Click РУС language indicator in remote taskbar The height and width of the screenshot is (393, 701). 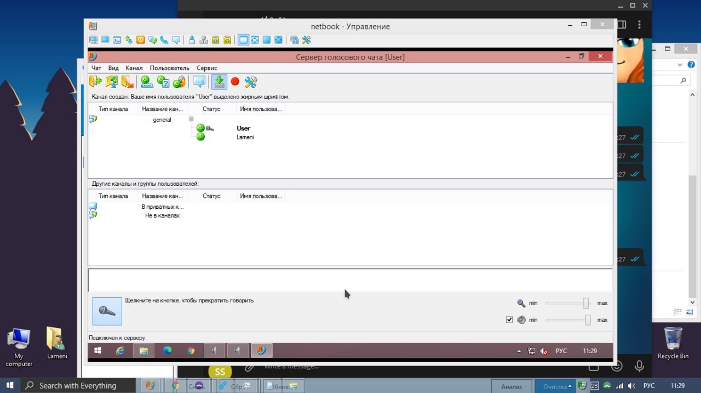[x=561, y=351]
